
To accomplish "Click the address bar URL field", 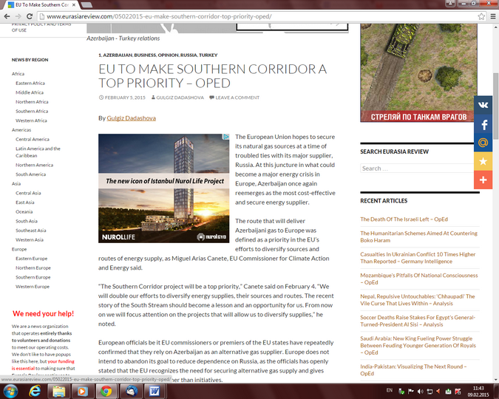I will tap(260, 16).
